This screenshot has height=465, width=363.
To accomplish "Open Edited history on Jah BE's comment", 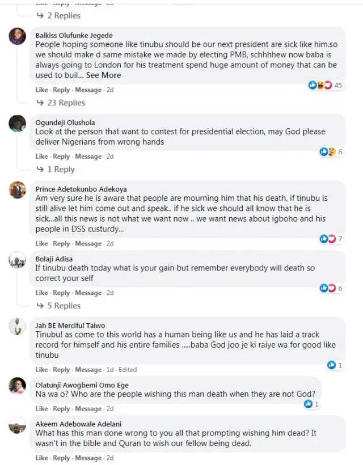I will tap(127, 370).
